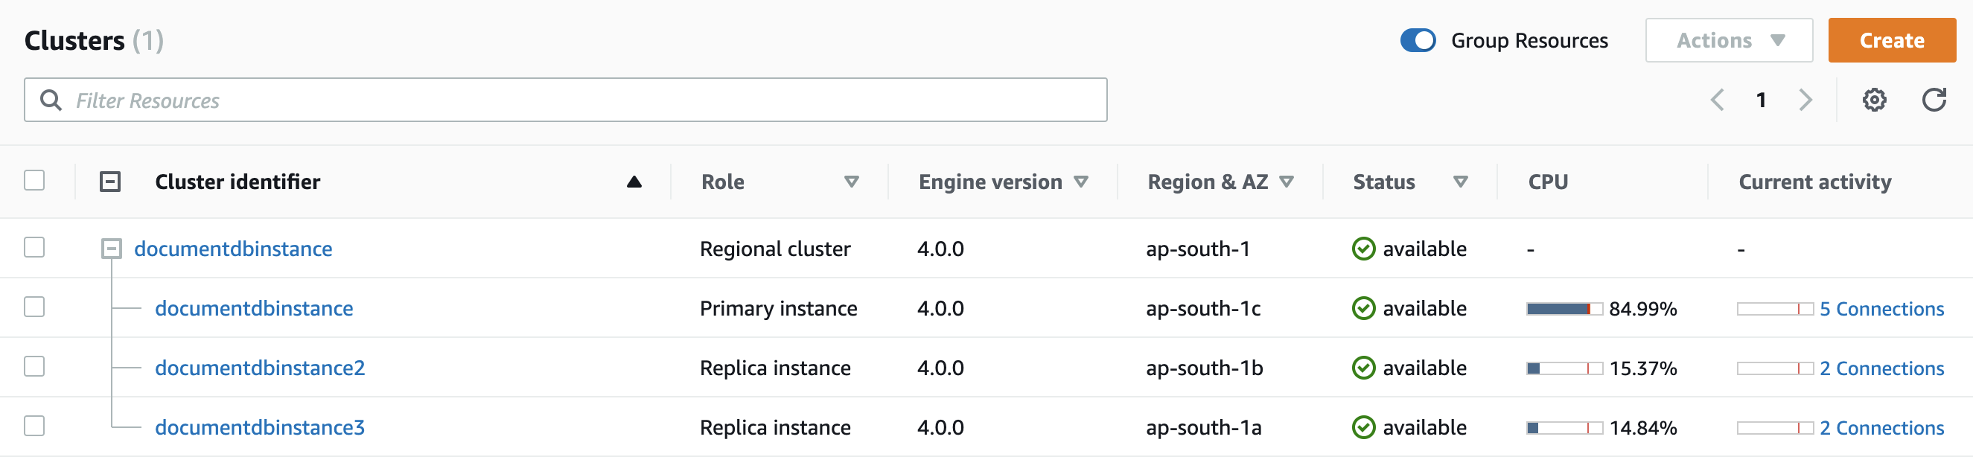Sort by Engine version column arrow
This screenshot has width=1973, height=457.
[1081, 182]
